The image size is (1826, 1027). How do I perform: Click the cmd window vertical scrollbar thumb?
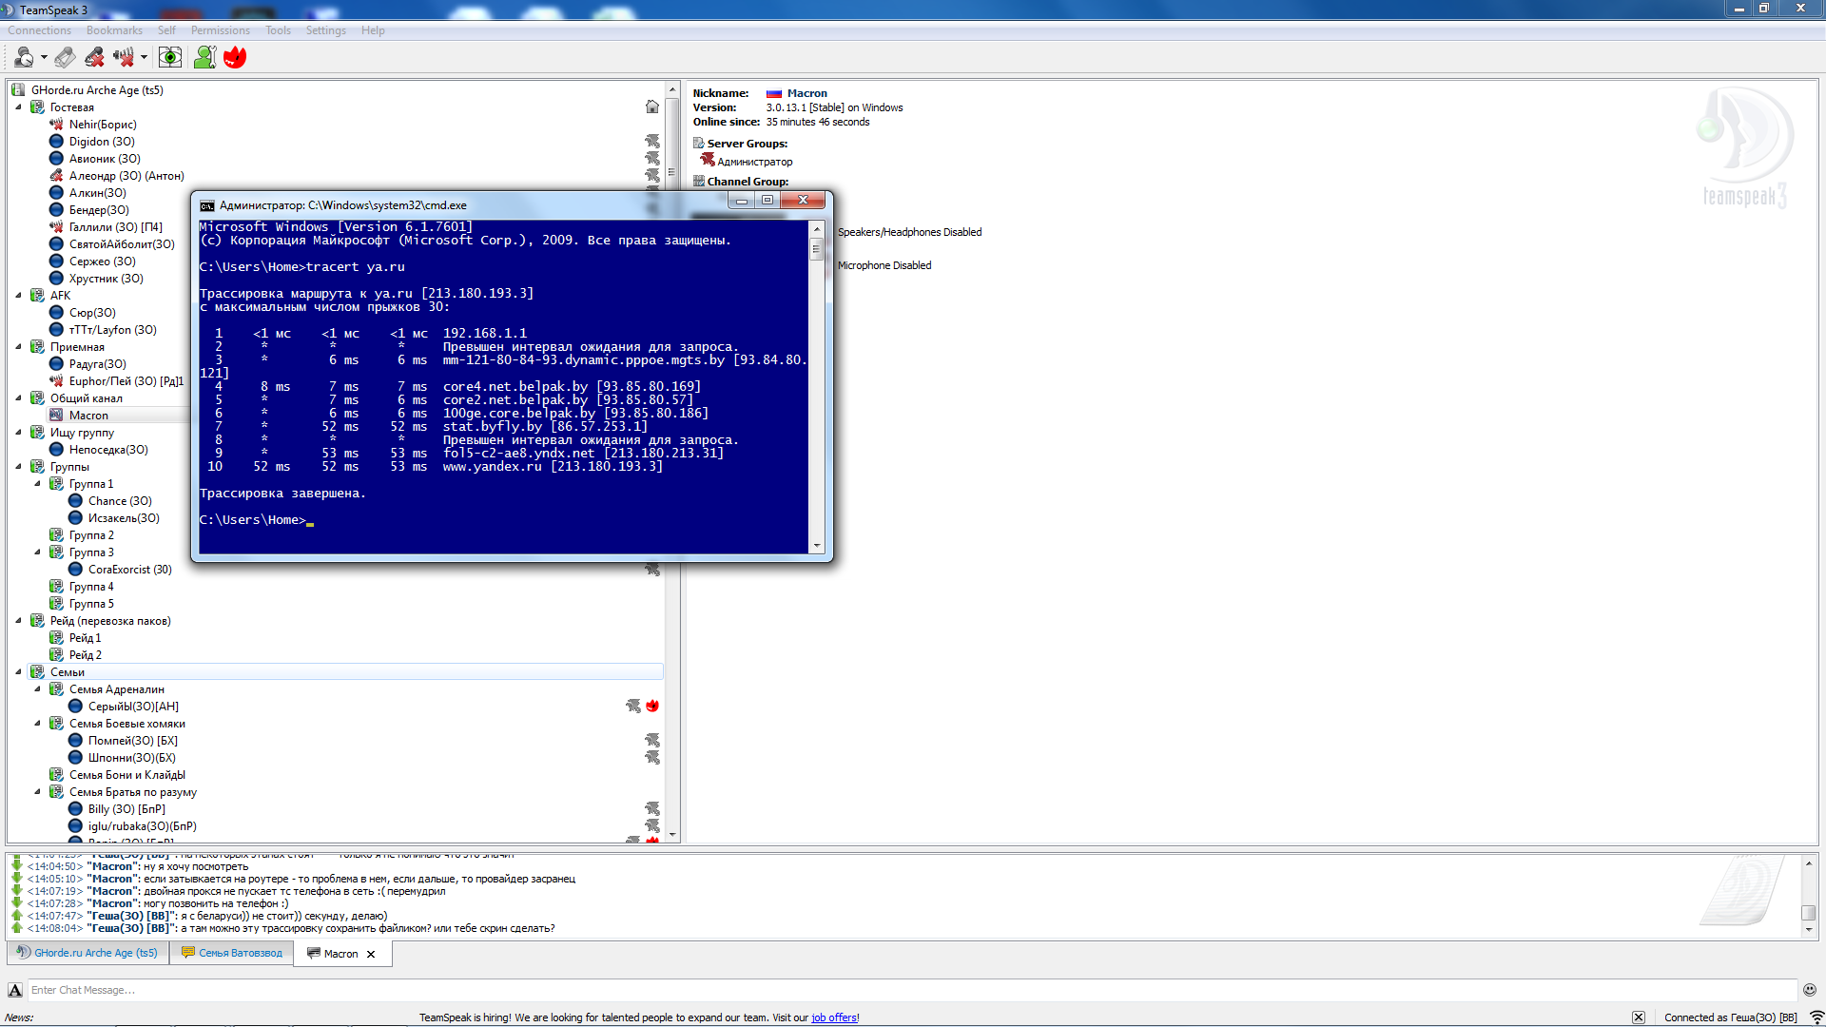[x=816, y=249]
